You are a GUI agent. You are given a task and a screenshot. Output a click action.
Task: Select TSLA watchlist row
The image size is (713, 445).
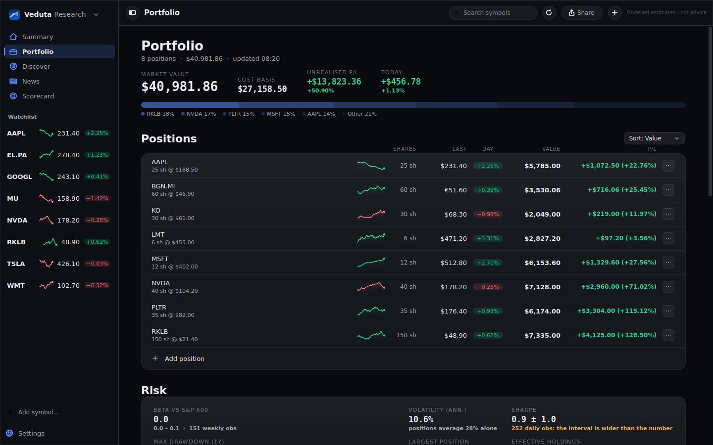click(59, 264)
